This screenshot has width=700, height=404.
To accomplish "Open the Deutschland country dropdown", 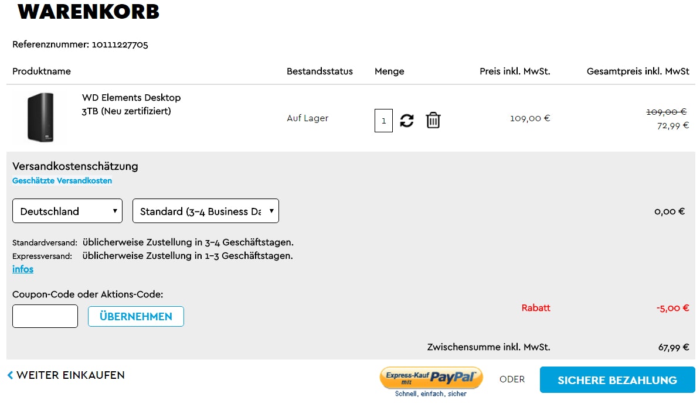I will tap(67, 211).
